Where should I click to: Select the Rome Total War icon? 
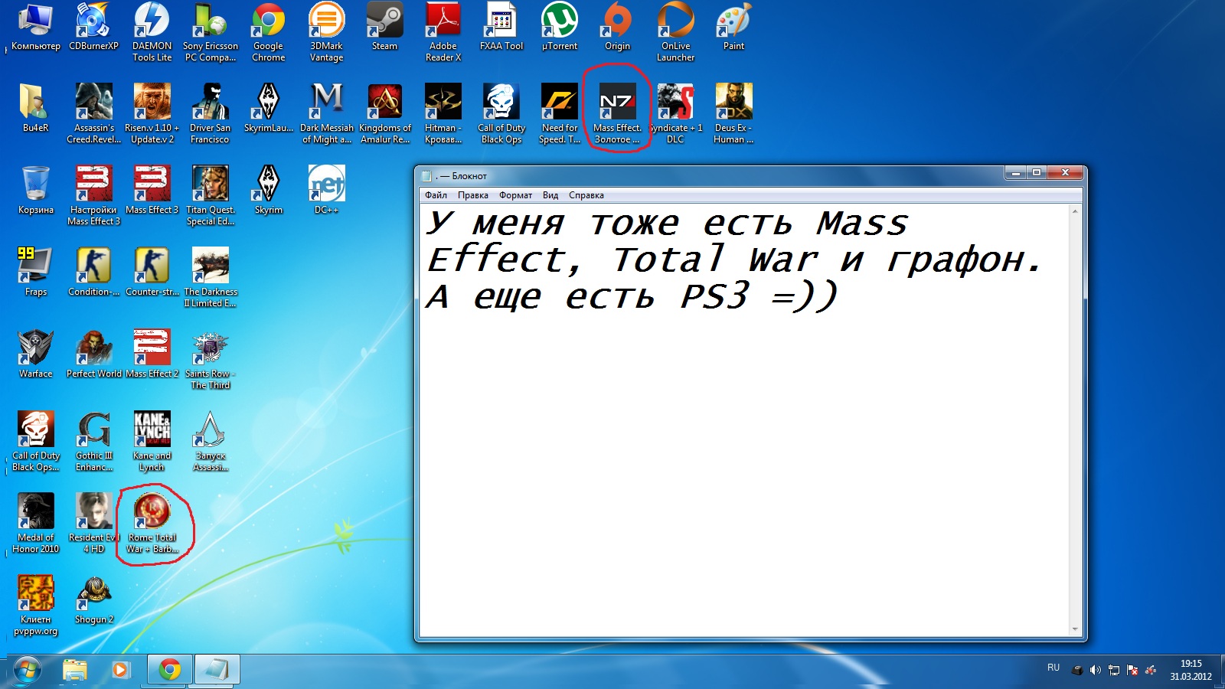[152, 523]
